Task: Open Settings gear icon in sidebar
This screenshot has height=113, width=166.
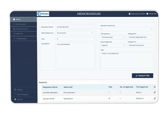Action: point(14,90)
